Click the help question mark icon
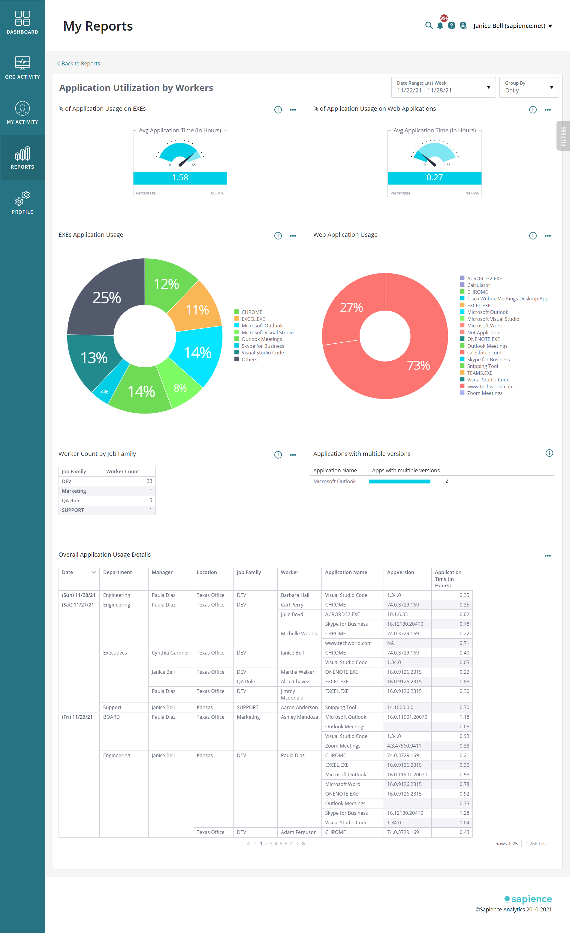The height and width of the screenshot is (933, 570). [x=451, y=26]
